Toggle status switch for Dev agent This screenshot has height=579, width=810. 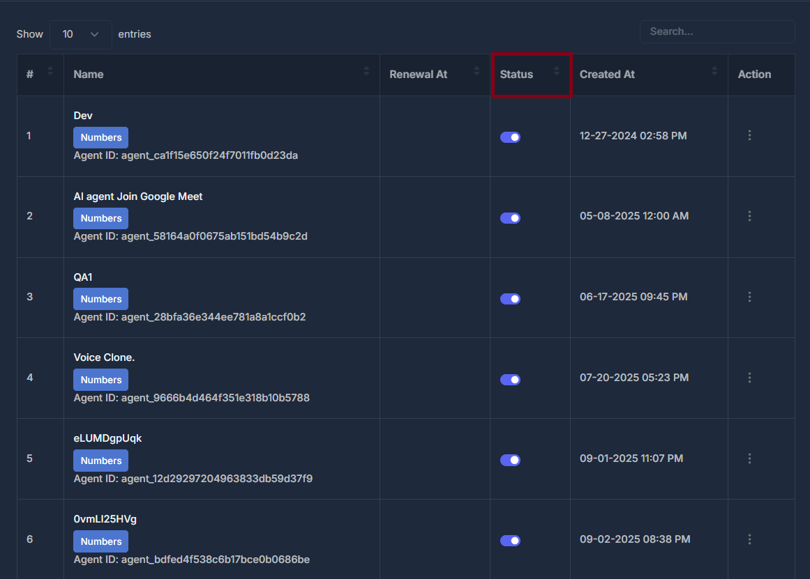coord(510,137)
